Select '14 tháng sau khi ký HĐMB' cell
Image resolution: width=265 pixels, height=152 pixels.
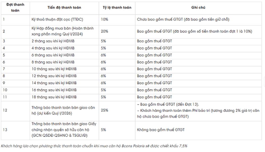click(x=64, y=83)
